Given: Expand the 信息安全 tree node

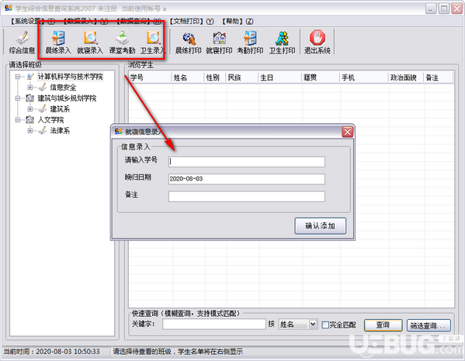Looking at the screenshot, I should 30,88.
